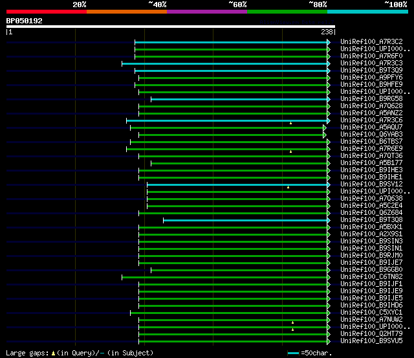Click the orange ~40% identity legend segment
The width and height of the screenshot is (414, 358).
coord(127,12)
